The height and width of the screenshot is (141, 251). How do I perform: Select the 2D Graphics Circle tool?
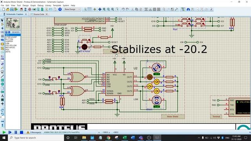(x=2, y=84)
